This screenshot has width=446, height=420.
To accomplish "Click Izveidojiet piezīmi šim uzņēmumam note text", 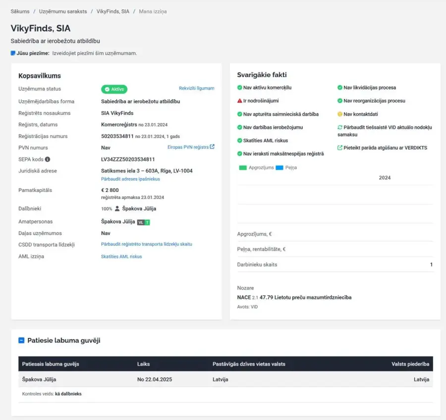I will (x=95, y=53).
